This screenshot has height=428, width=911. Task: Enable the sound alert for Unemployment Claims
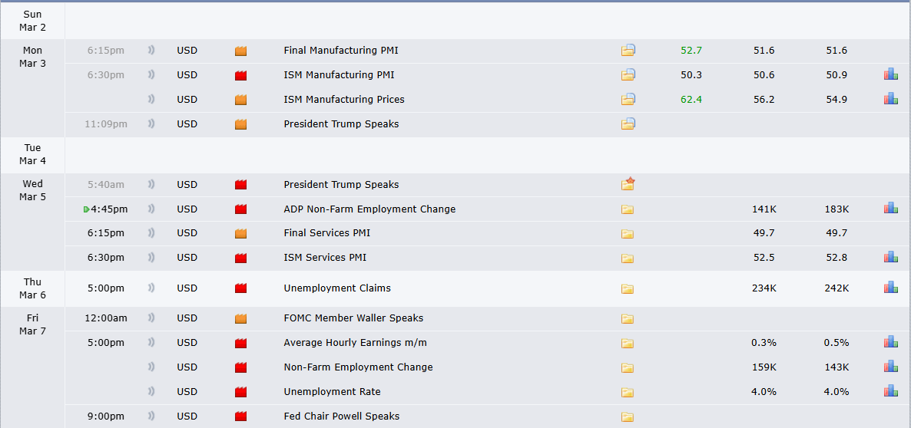[x=151, y=288]
